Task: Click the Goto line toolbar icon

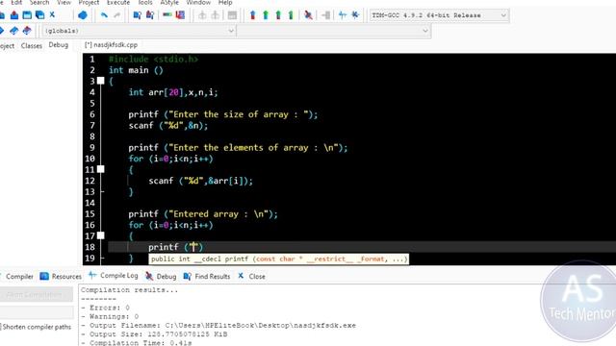Action: pyautogui.click(x=180, y=15)
